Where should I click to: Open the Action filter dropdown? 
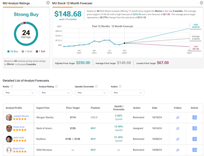coord(127,92)
